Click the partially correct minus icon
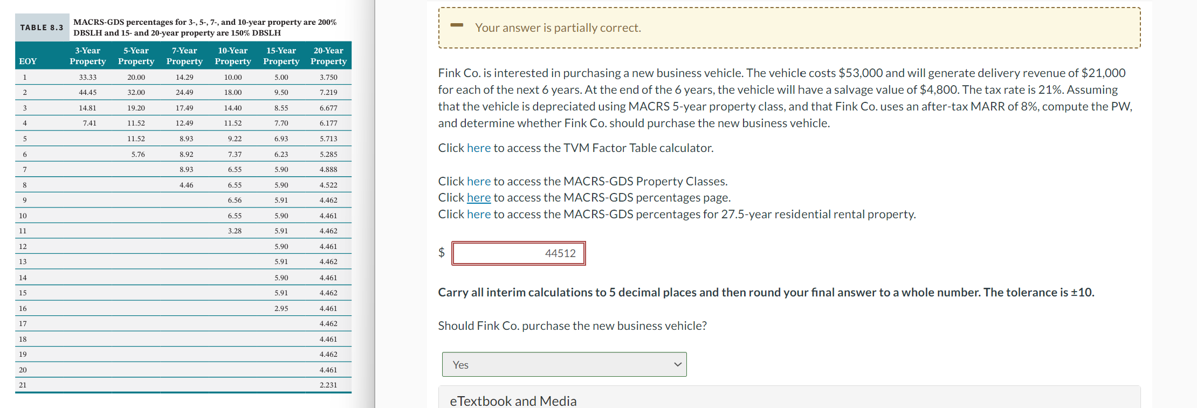The height and width of the screenshot is (408, 1197). tap(457, 25)
